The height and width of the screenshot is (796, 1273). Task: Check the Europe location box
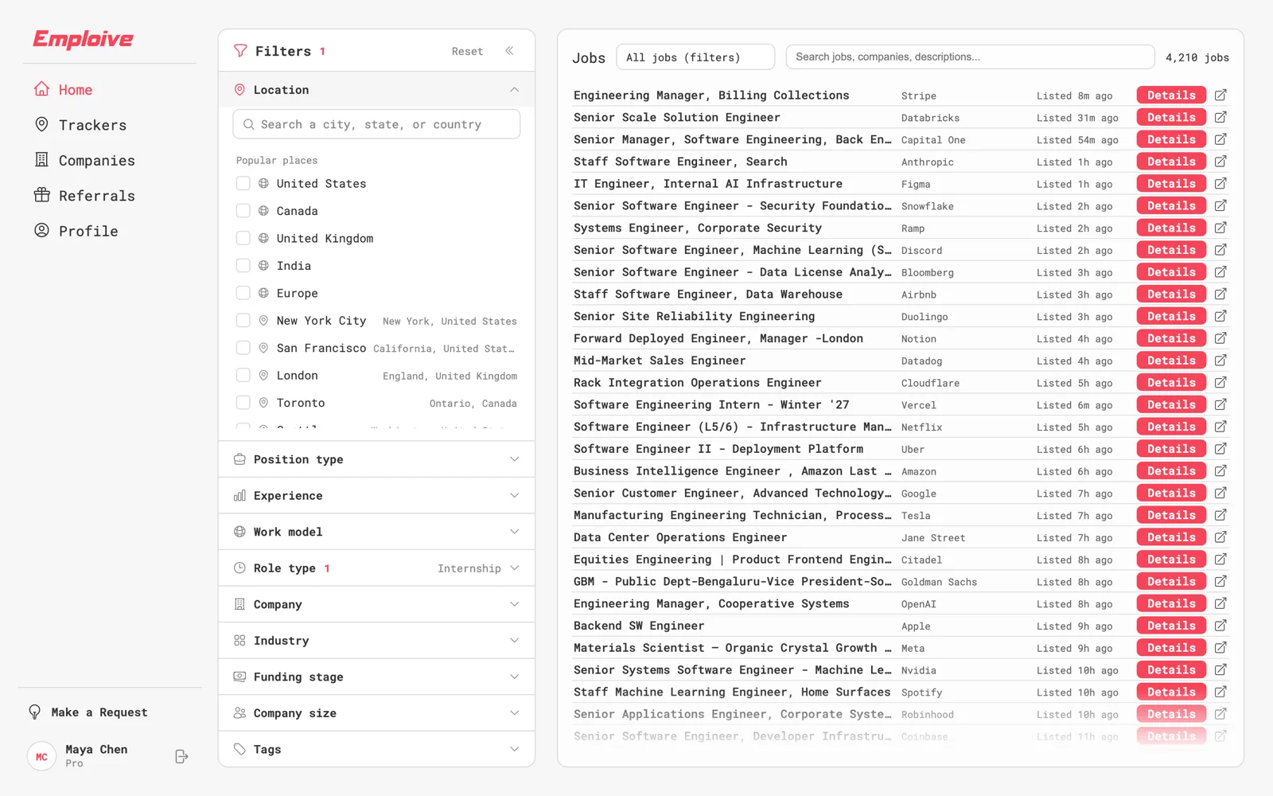point(243,293)
